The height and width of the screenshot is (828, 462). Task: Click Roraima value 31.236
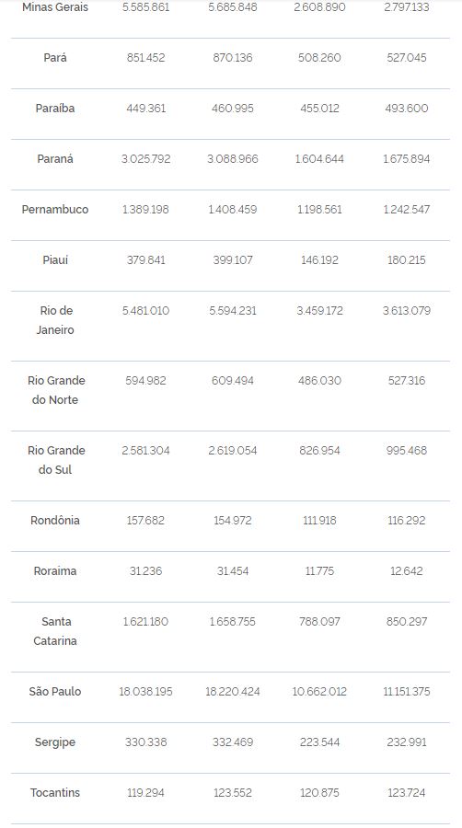coord(145,570)
